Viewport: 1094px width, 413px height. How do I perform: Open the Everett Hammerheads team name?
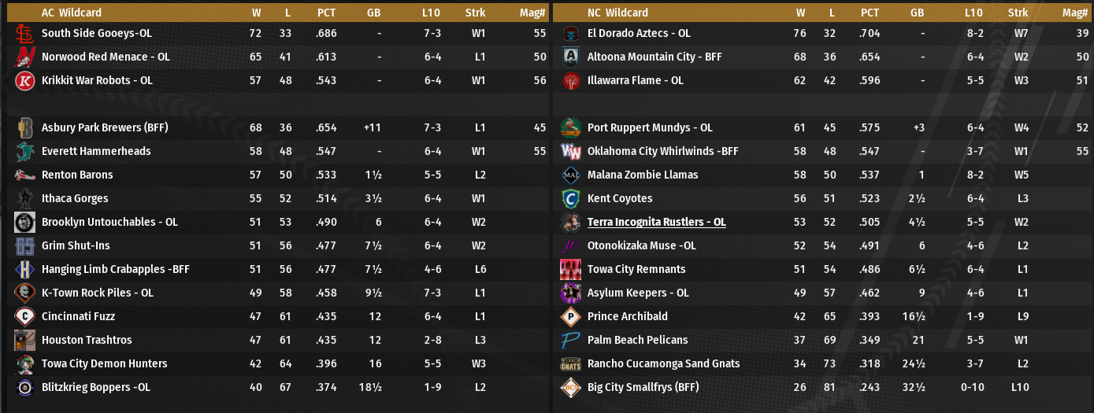tap(96, 152)
